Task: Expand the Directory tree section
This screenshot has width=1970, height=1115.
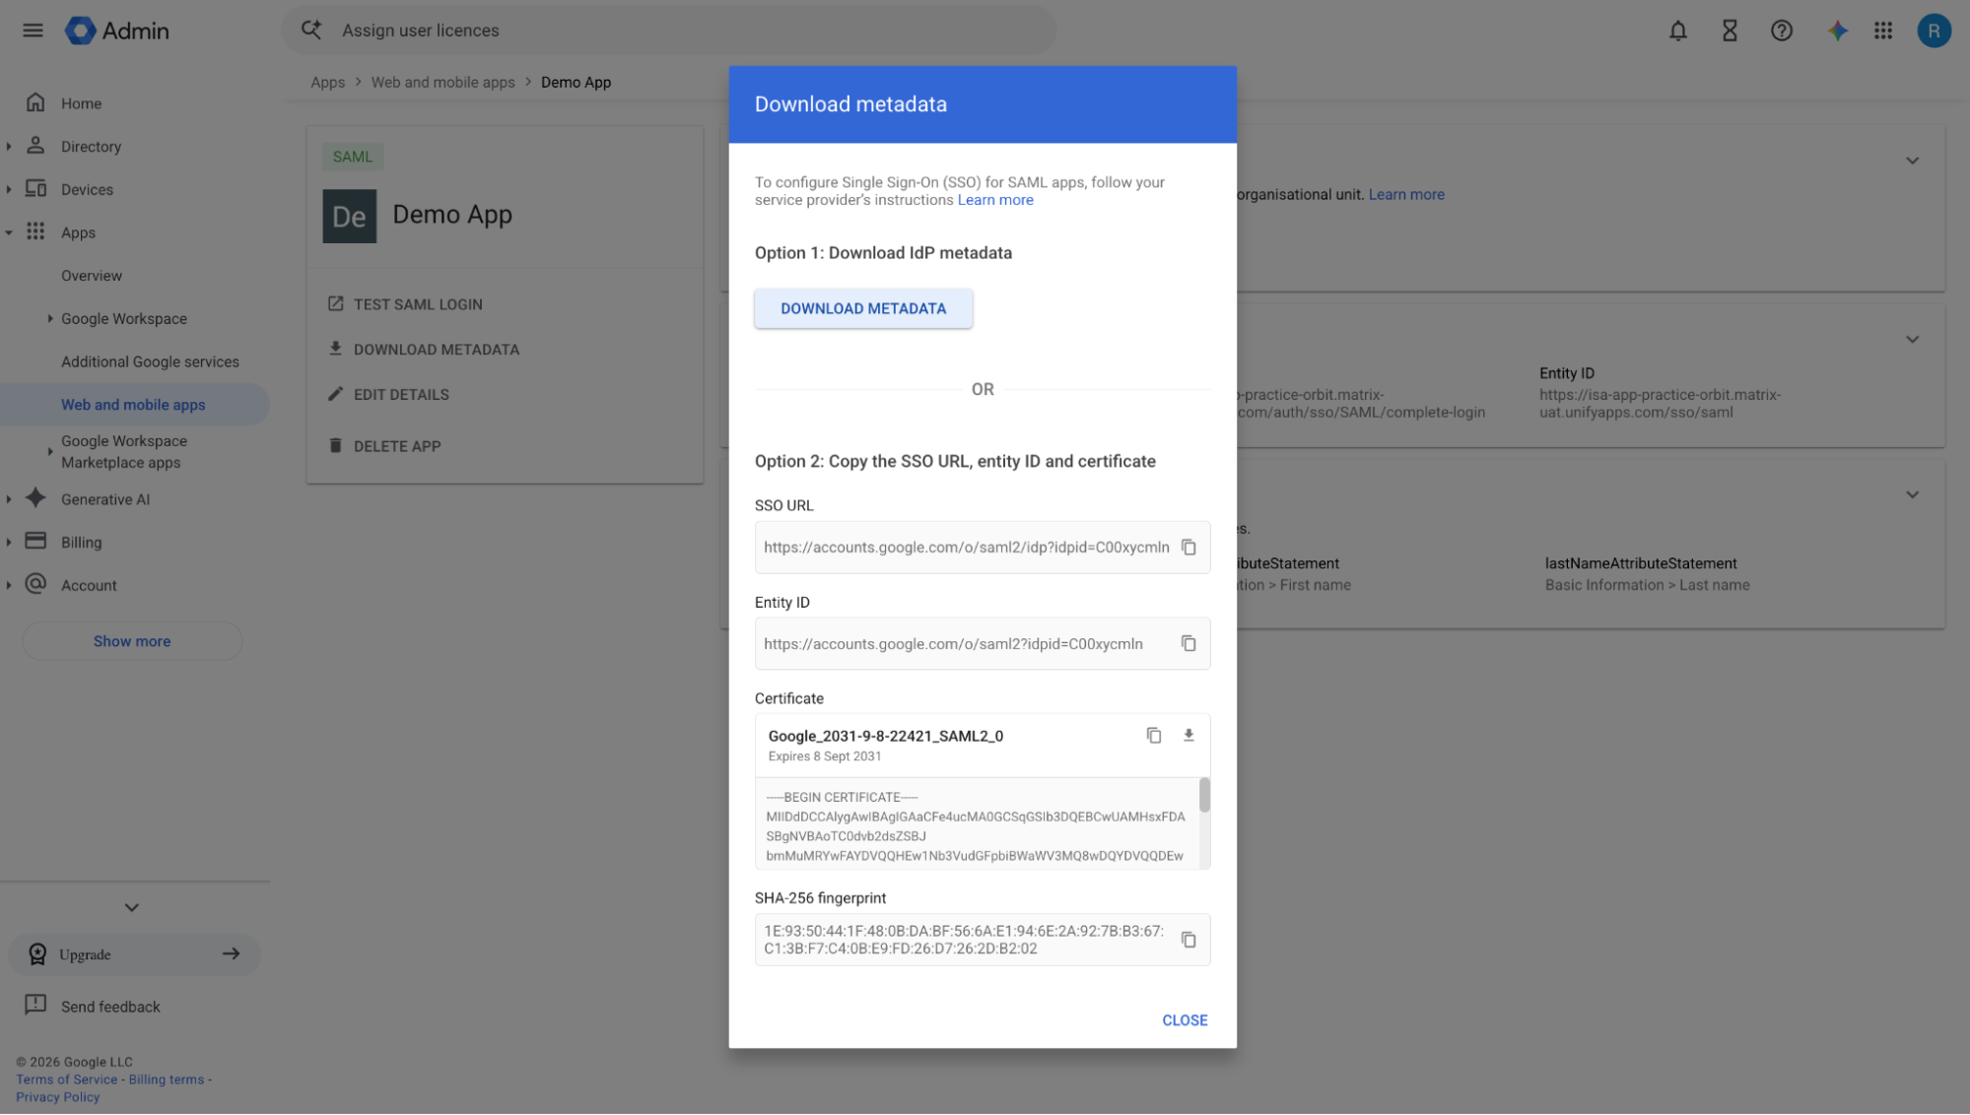Action: pyautogui.click(x=9, y=147)
